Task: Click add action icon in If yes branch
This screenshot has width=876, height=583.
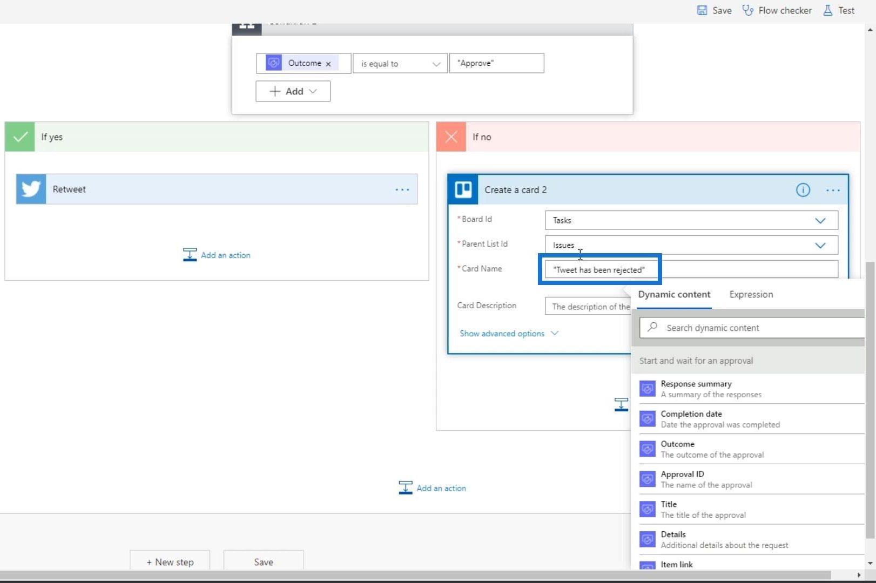Action: click(190, 255)
